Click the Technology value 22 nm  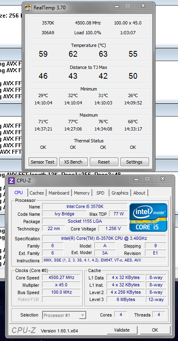tap(53, 228)
